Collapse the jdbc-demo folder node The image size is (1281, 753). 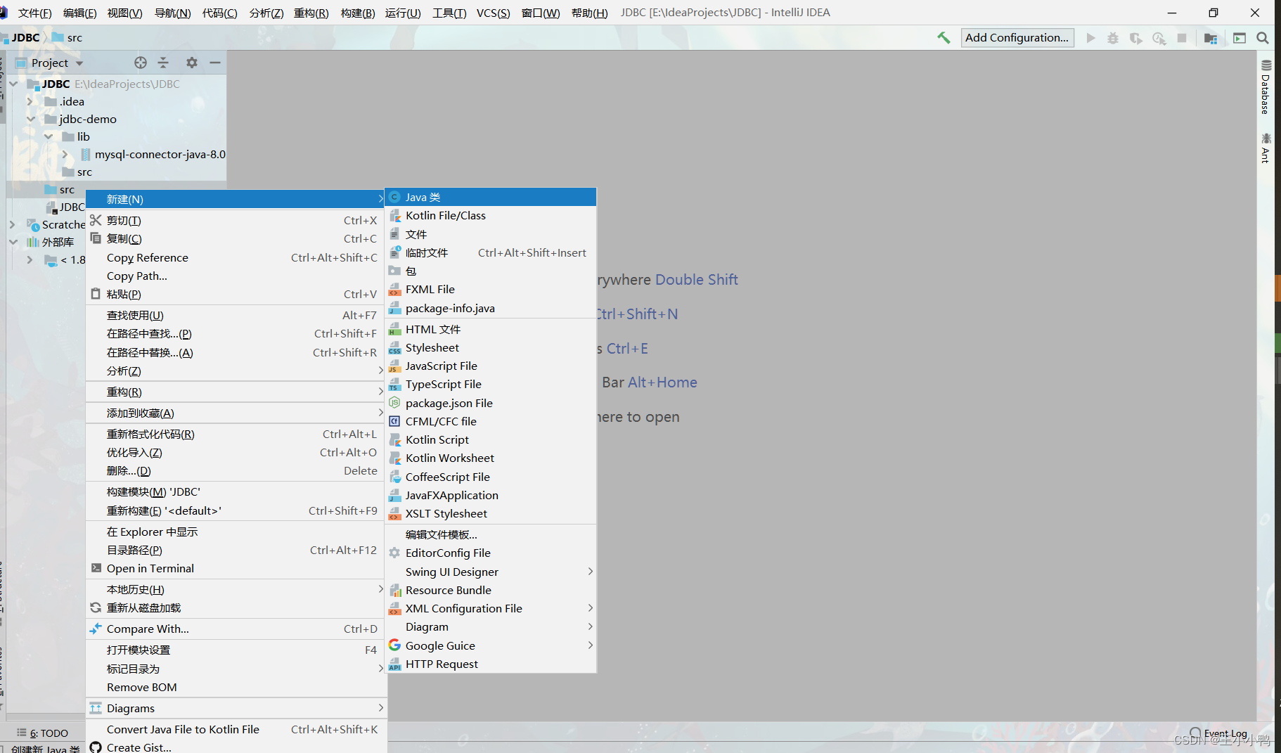[x=31, y=119]
